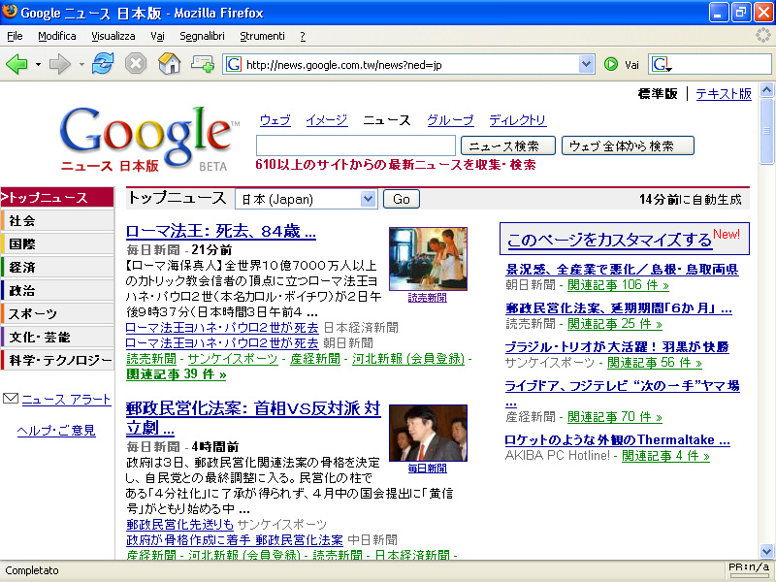This screenshot has width=776, height=582.
Task: Click the 読売新聞 caption under Pope photo
Action: pyautogui.click(x=428, y=298)
